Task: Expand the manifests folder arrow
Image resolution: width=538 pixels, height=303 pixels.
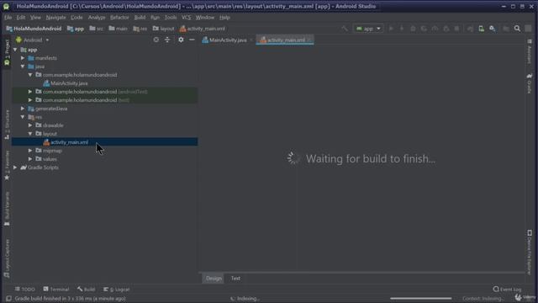Action: 23,58
